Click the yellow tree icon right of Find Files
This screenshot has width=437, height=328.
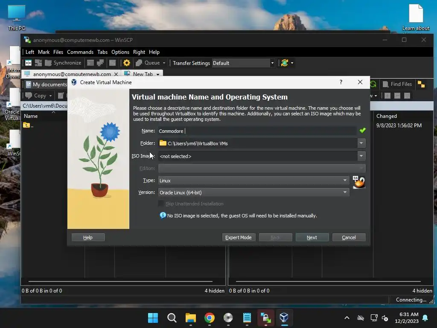pyautogui.click(x=421, y=84)
